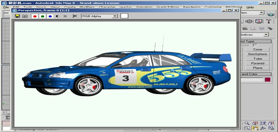Select the Pan hand tool

click(x=255, y=128)
